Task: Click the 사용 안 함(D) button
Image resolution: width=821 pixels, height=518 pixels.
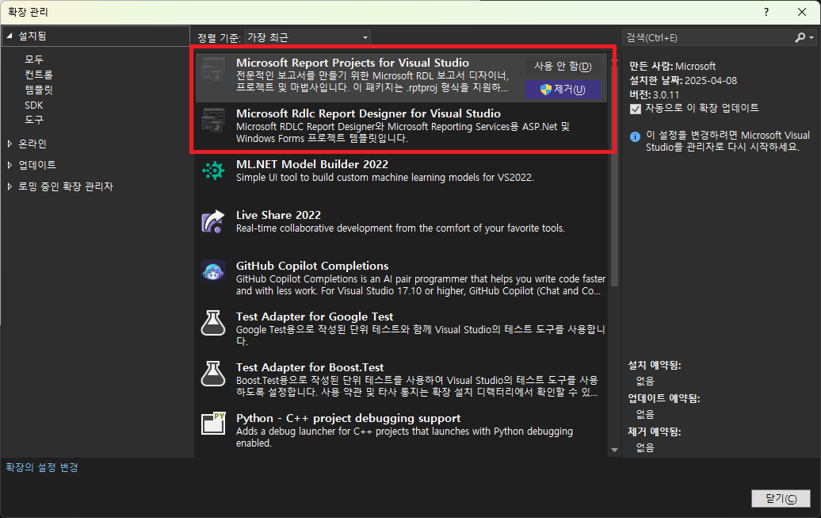Action: pyautogui.click(x=563, y=66)
